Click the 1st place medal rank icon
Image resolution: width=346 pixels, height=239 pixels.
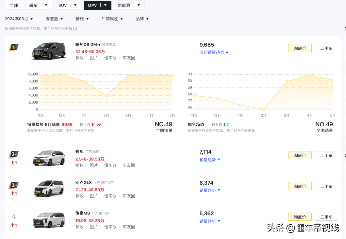[13, 48]
